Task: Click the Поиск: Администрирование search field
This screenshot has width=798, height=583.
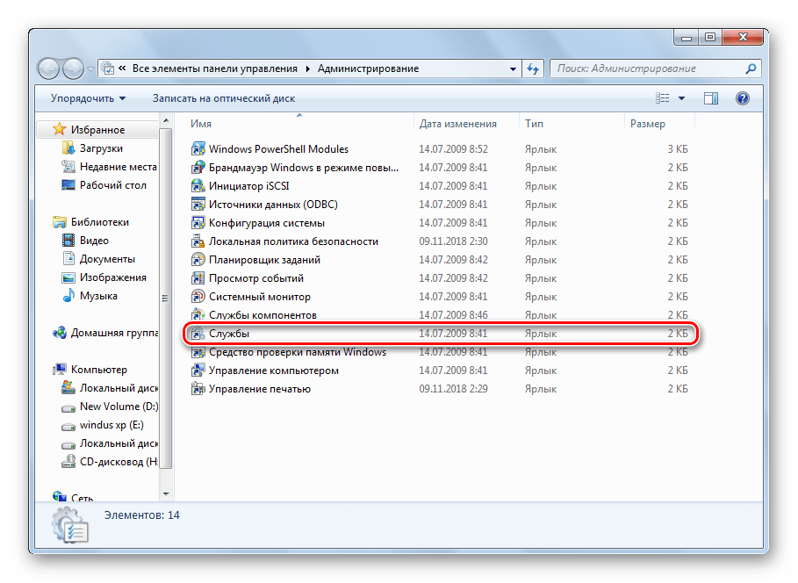Action: coord(645,68)
